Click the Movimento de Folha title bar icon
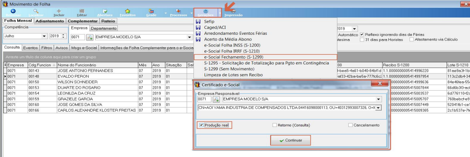 coord(5,4)
